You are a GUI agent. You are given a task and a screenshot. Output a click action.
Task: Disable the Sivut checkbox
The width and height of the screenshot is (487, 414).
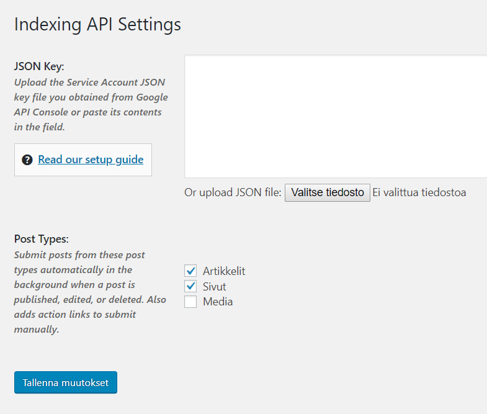190,286
